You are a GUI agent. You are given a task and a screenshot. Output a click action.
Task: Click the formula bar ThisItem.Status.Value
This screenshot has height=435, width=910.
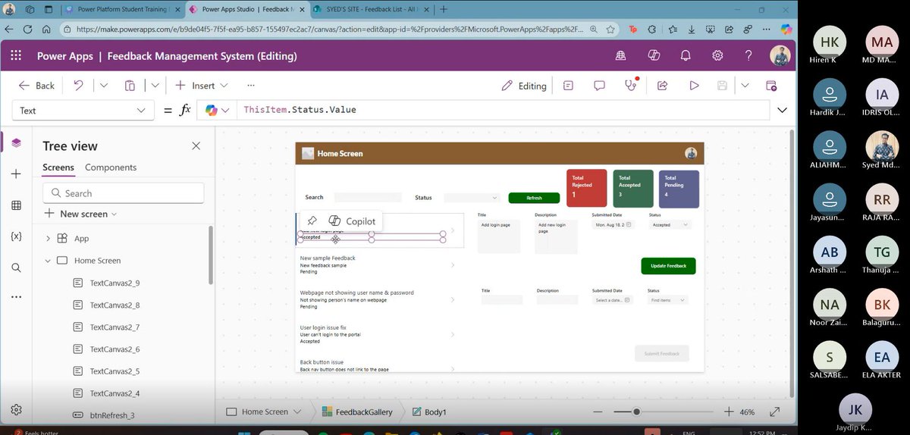(x=300, y=110)
